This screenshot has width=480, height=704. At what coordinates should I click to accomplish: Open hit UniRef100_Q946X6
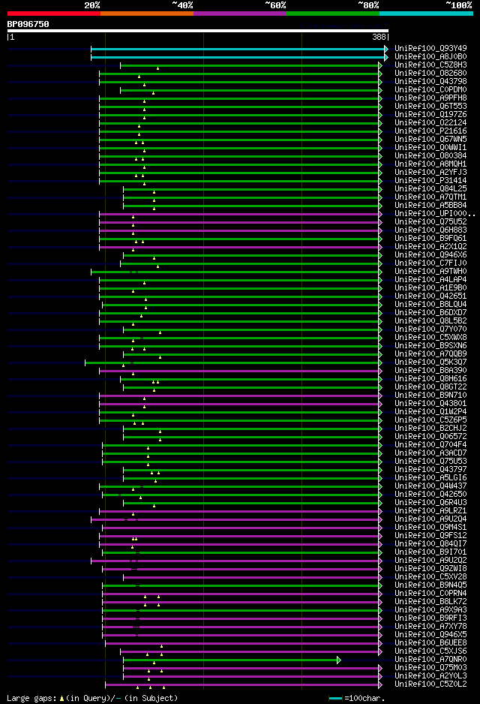point(430,254)
